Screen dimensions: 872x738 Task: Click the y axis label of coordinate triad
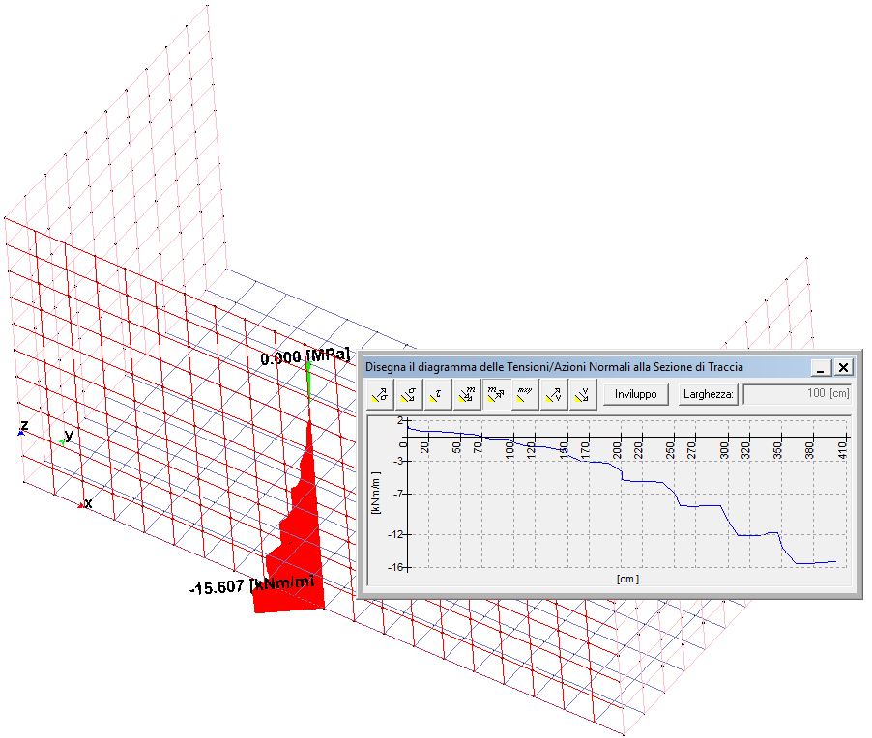click(69, 435)
